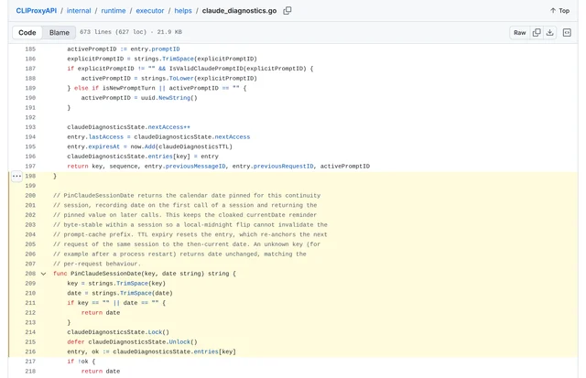This screenshot has height=378, width=586.
Task: Go to helps folder breadcrumb
Action: pyautogui.click(x=183, y=11)
